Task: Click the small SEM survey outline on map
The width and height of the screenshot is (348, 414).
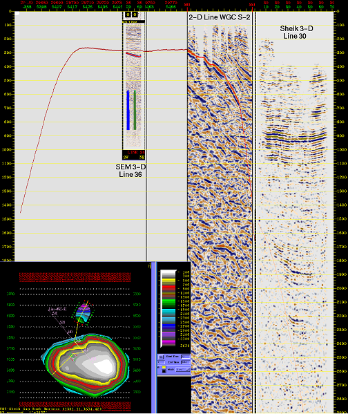Action: click(83, 312)
